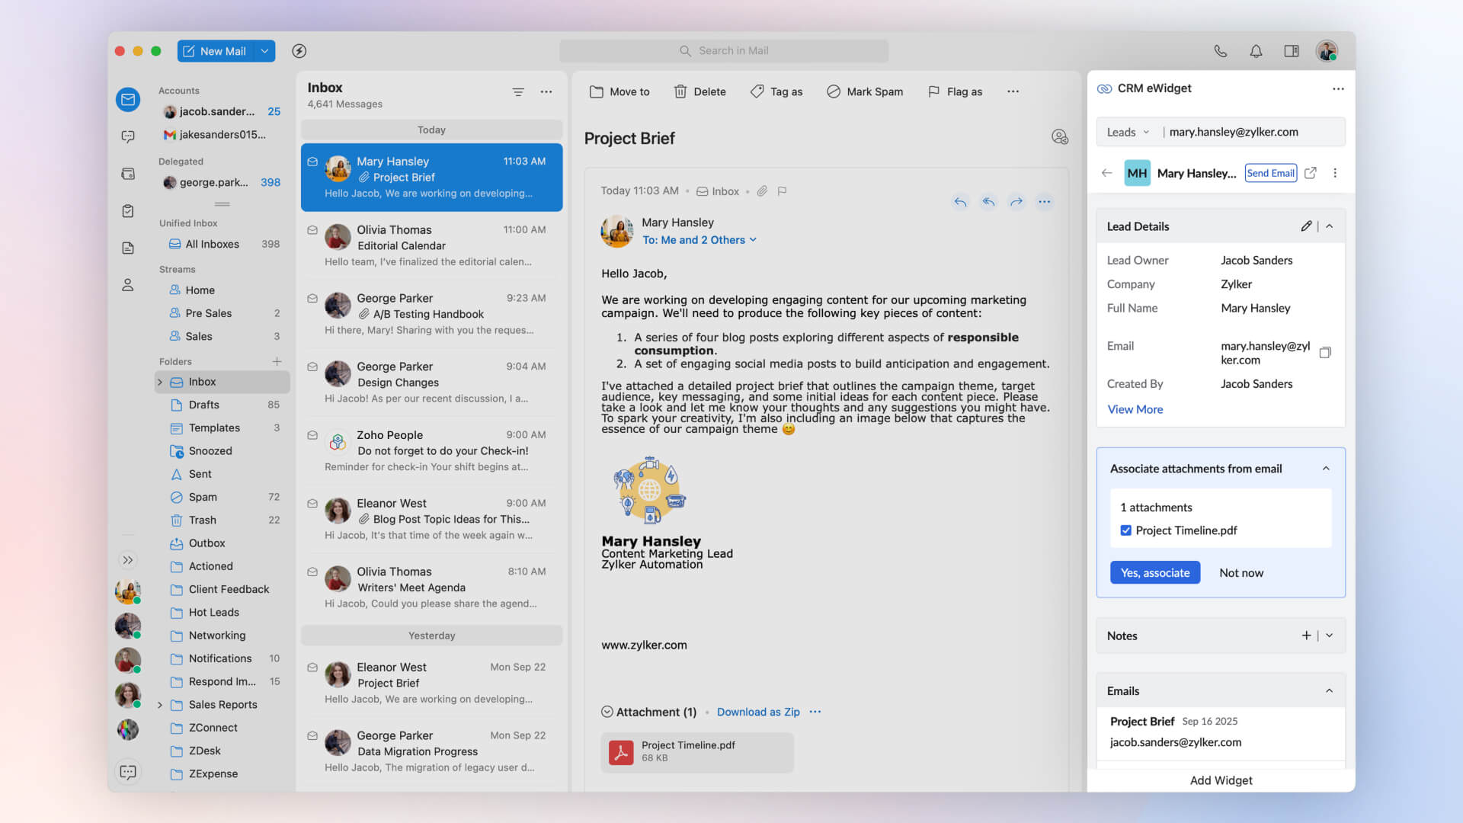Open the Leads module dropdown

[1128, 132]
